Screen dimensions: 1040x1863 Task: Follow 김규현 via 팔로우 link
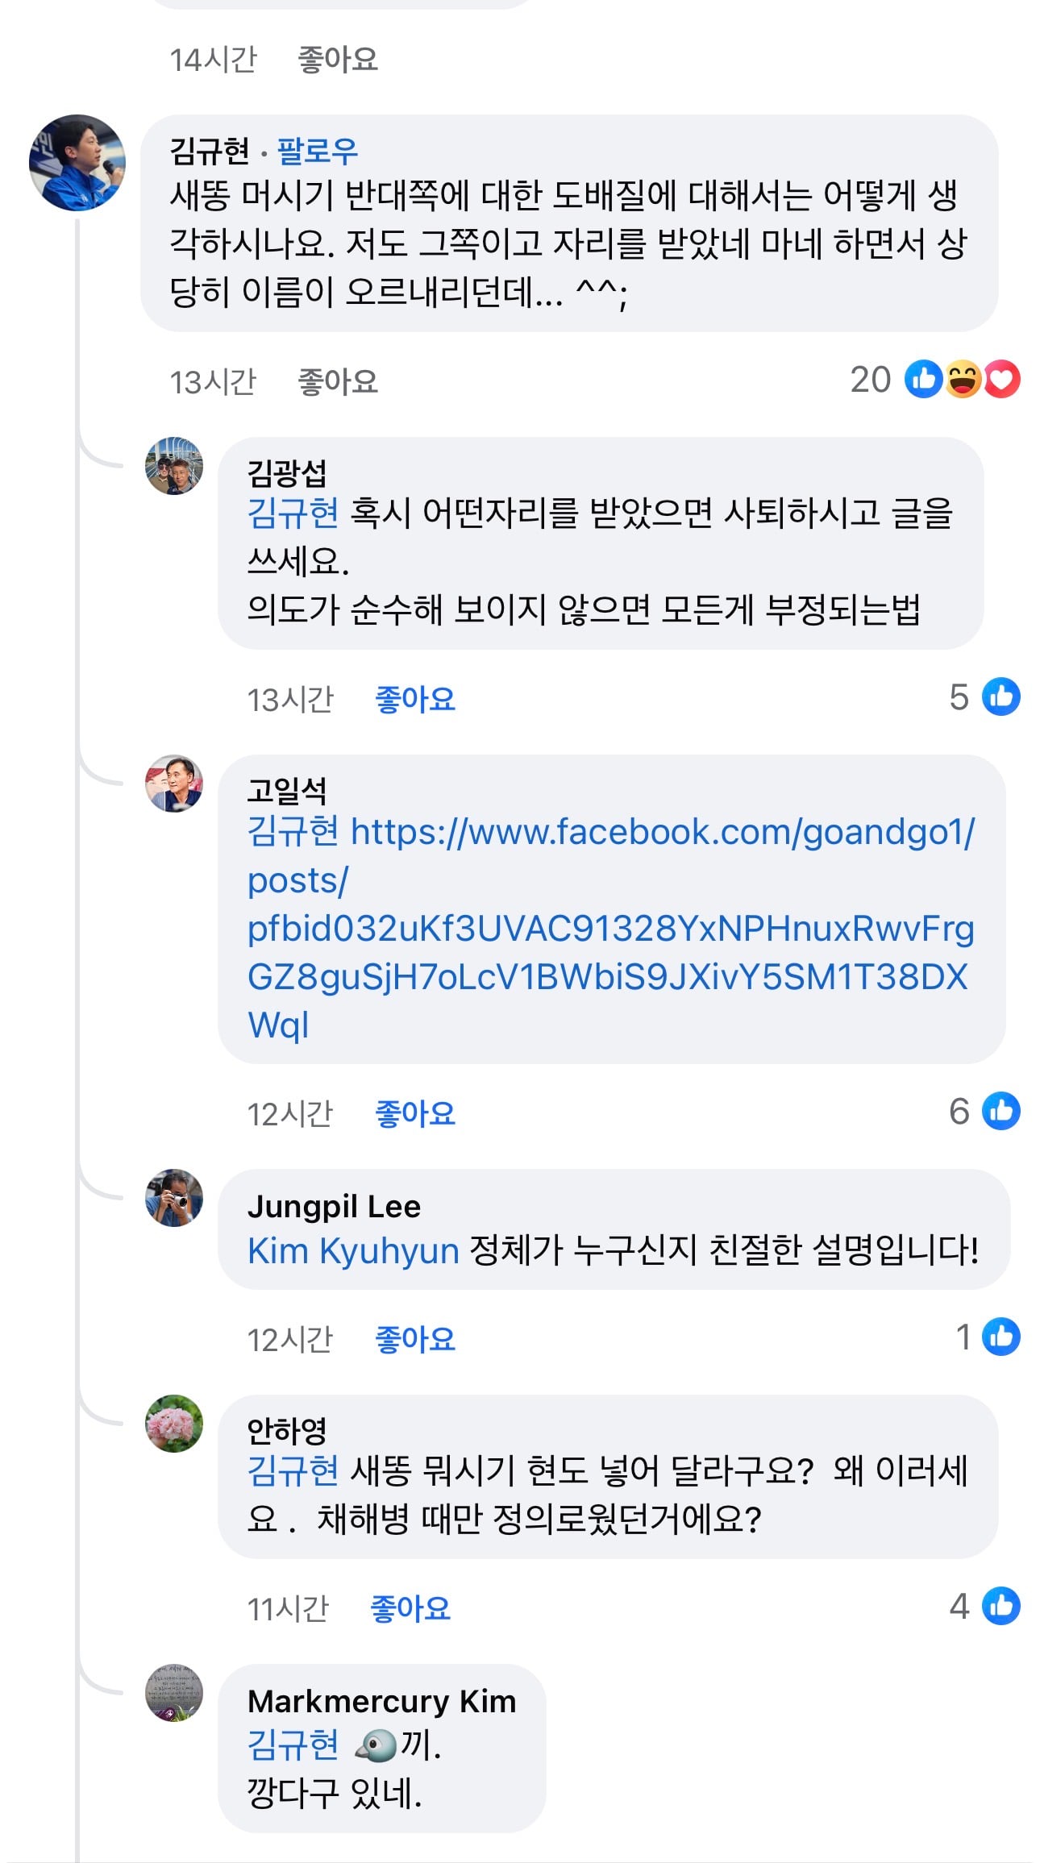pos(318,151)
